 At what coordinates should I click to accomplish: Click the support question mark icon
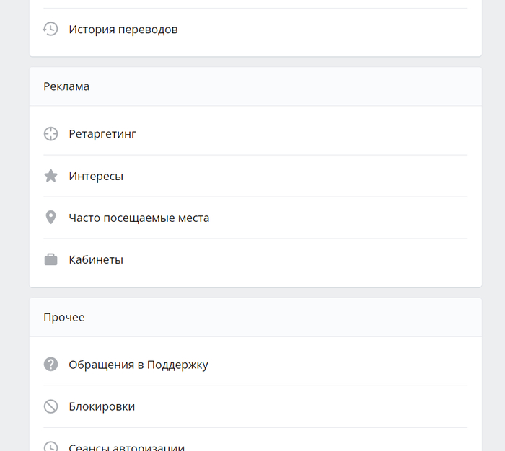pos(50,365)
